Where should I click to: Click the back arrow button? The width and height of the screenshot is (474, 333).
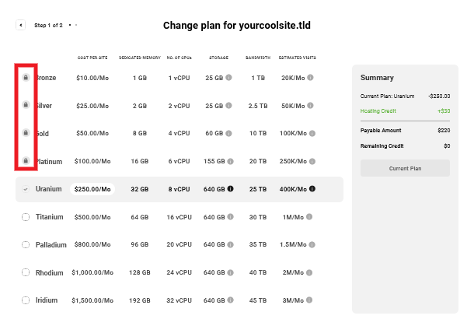tap(20, 25)
